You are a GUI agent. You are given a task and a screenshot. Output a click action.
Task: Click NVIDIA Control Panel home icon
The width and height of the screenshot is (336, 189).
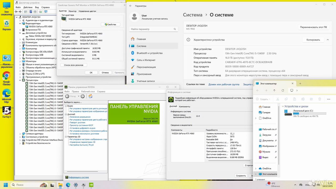point(90,96)
